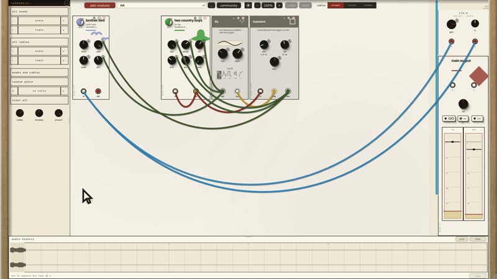Viewport: 497px width, 279px height.
Task: Click all cables randomize button
Action: tap(39, 42)
